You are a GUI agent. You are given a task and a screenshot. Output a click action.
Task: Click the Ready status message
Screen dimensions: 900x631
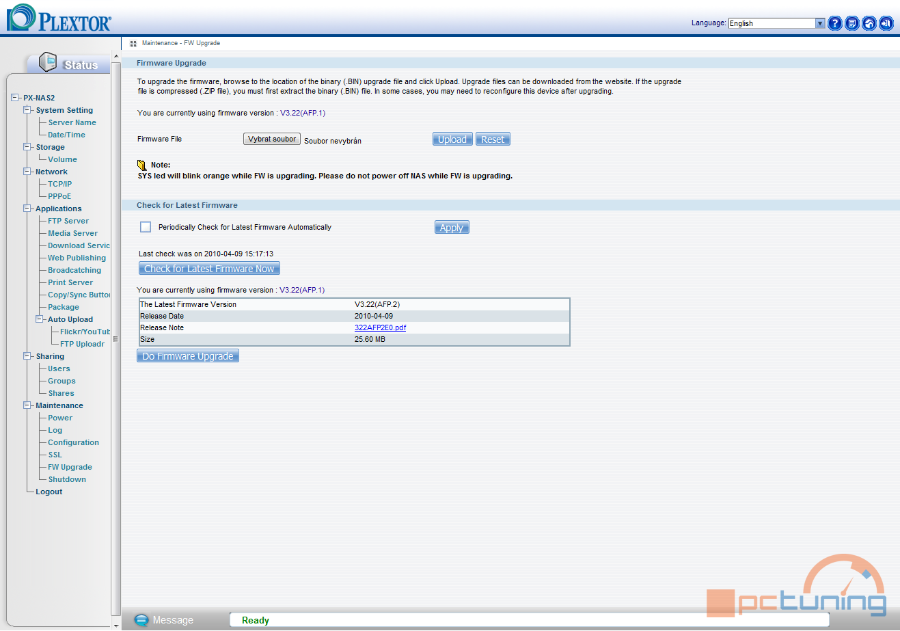(x=256, y=620)
